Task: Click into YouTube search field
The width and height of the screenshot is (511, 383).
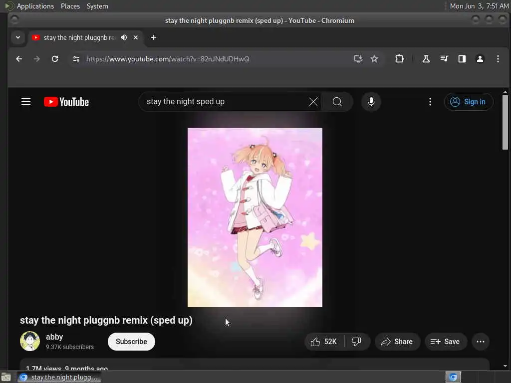Action: click(225, 102)
